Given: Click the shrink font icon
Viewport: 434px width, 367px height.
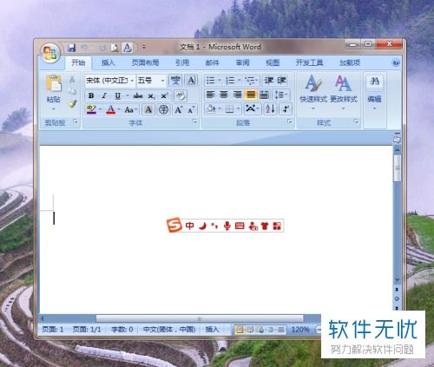Looking at the screenshot, I should pos(191,109).
